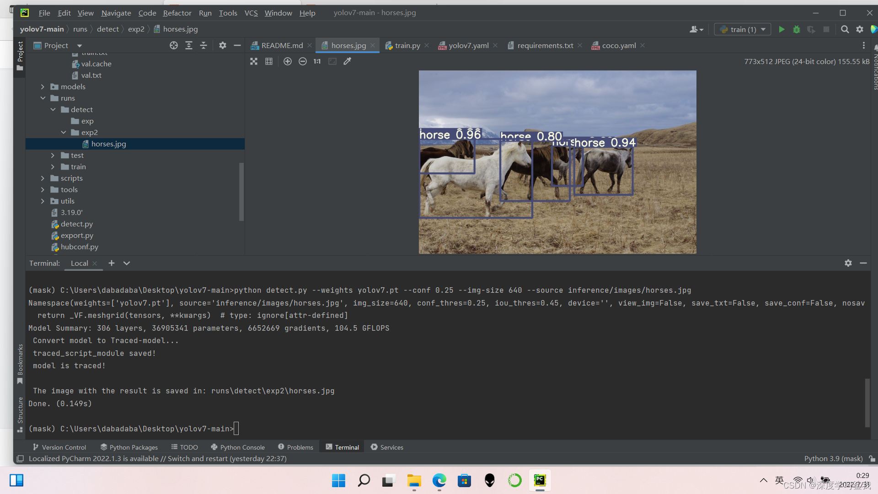Collapse all in Project tree
This screenshot has width=878, height=494.
[x=203, y=45]
